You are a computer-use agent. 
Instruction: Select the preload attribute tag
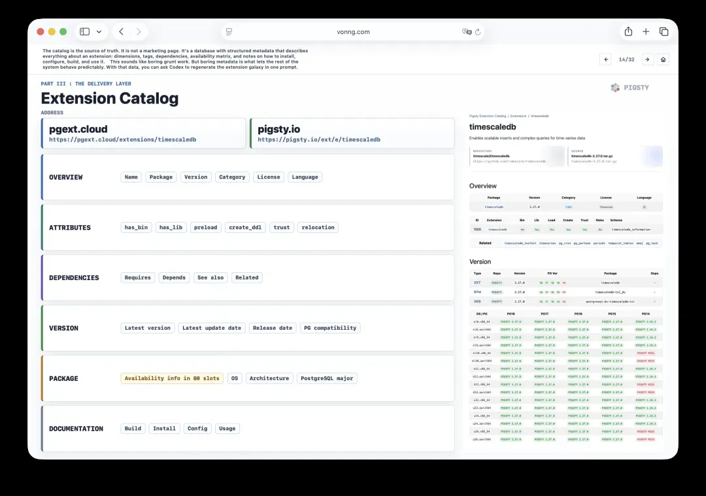[205, 228]
